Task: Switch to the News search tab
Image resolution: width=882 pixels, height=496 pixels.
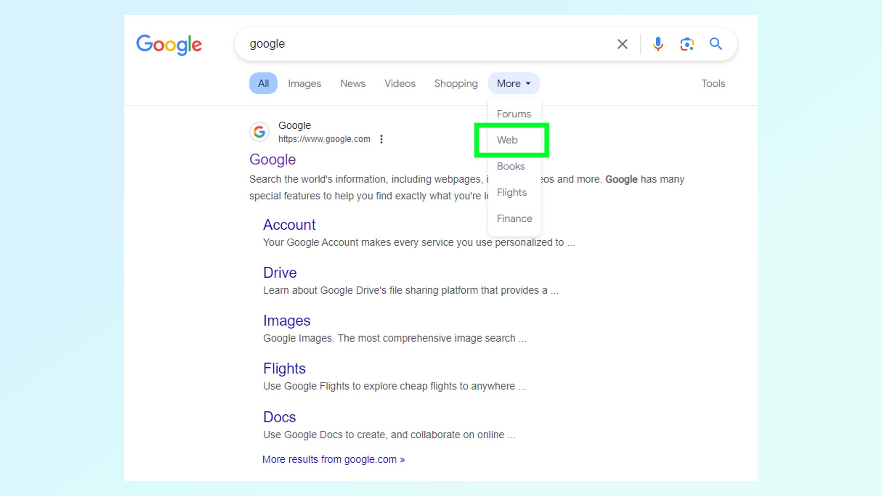Action: point(352,83)
